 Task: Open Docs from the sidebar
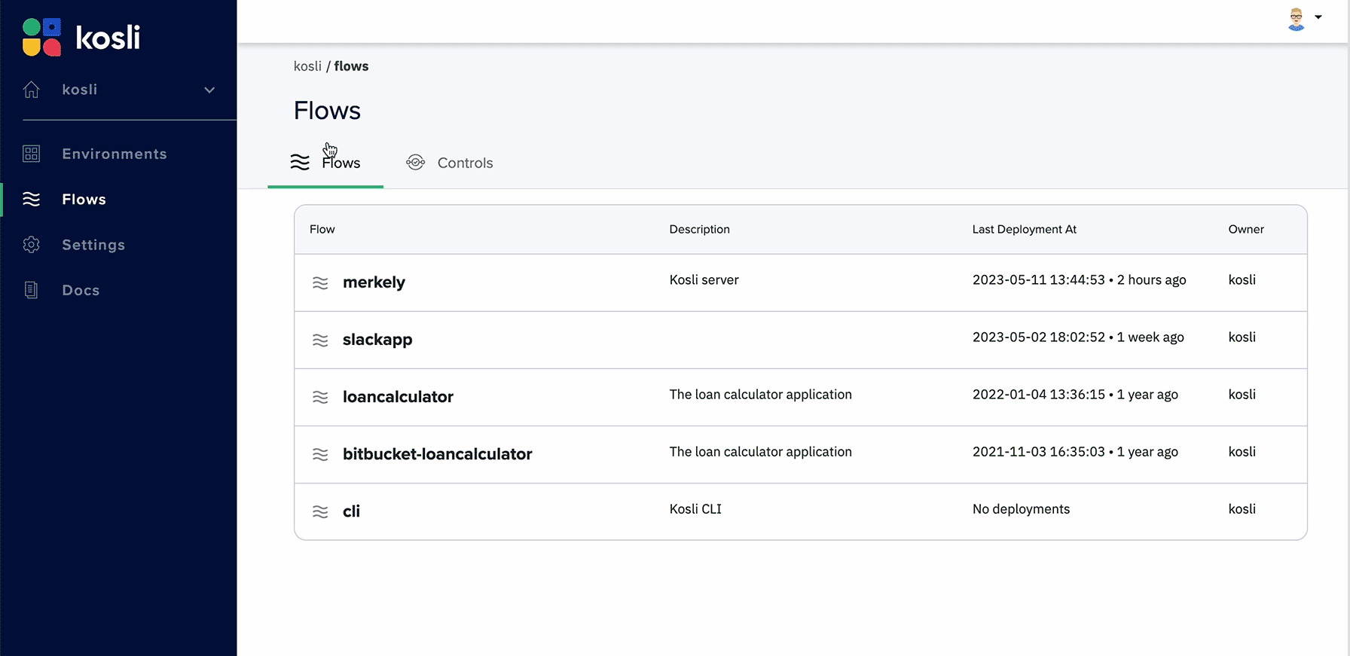click(x=81, y=290)
